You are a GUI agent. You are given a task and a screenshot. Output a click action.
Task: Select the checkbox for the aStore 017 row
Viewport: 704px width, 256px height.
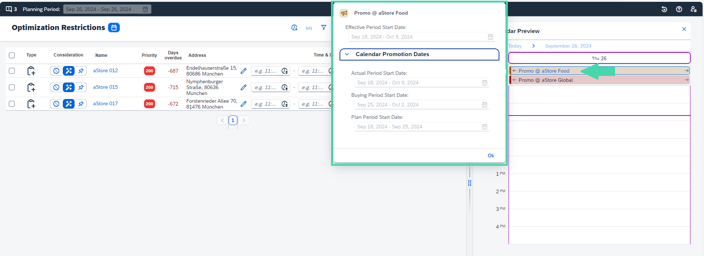pyautogui.click(x=12, y=104)
